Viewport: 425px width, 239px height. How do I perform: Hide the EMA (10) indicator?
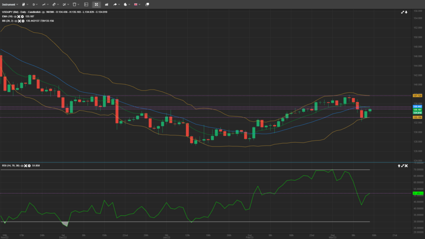click(x=16, y=16)
